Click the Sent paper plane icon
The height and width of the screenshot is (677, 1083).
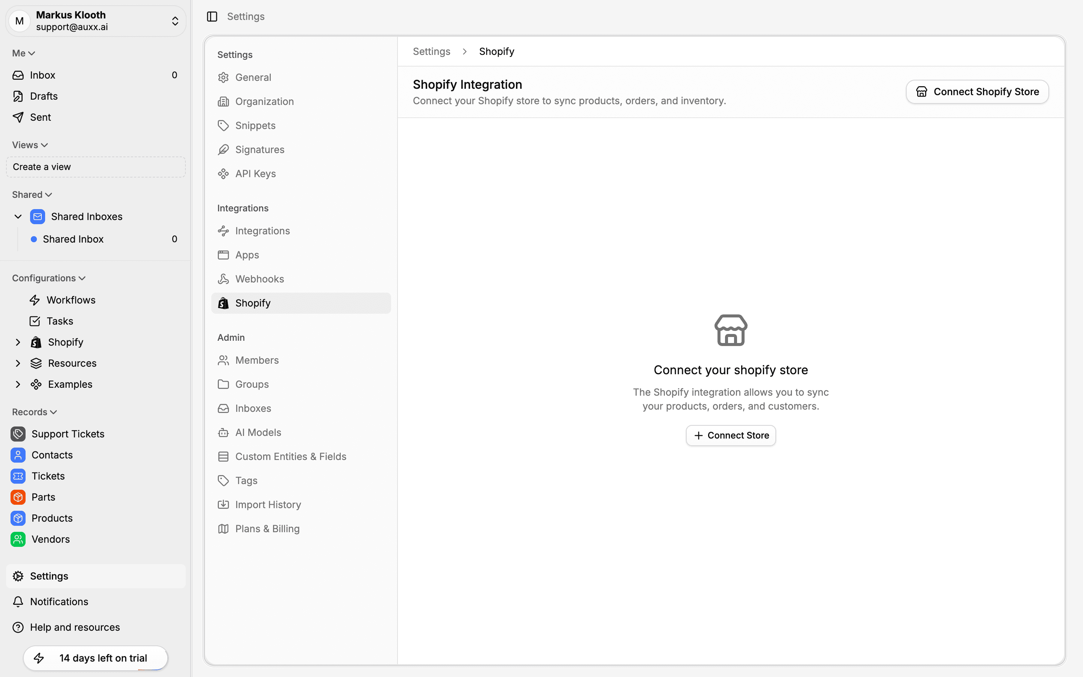click(18, 117)
